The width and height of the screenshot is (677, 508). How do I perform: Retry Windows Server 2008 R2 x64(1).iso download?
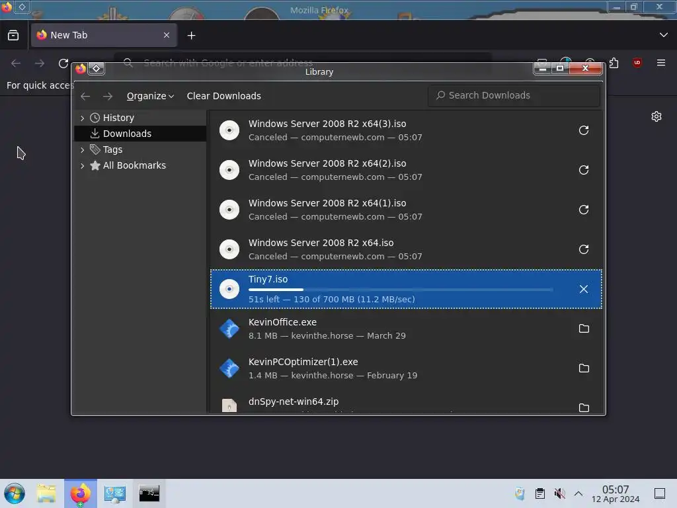(583, 210)
